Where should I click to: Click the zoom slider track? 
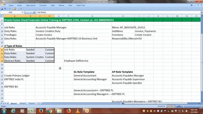[x=192, y=106]
